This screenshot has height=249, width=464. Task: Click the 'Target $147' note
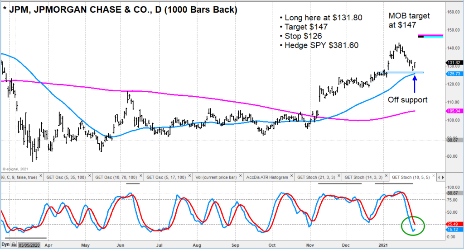(304, 27)
